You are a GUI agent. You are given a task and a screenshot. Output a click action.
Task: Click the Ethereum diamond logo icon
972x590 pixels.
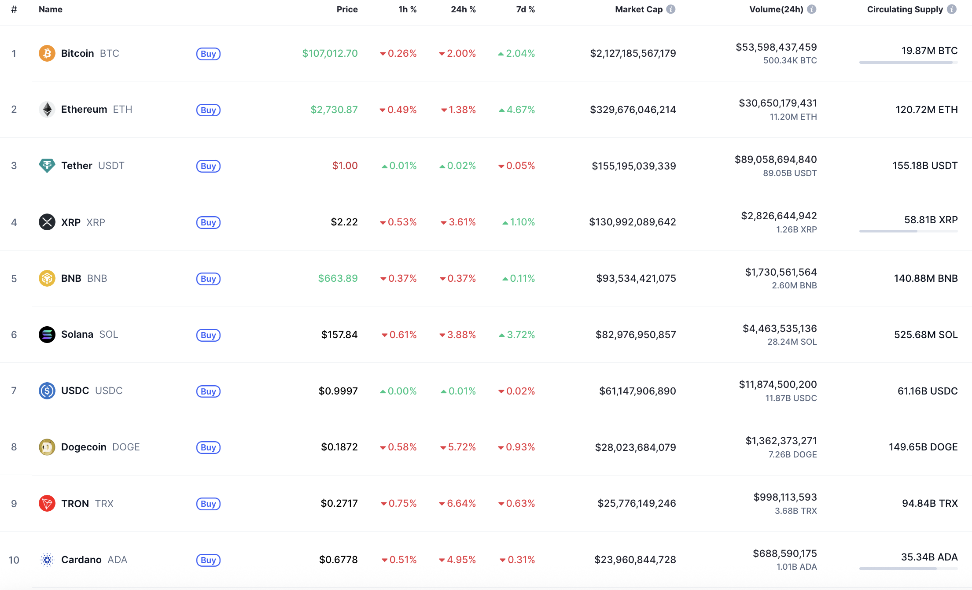pyautogui.click(x=47, y=110)
